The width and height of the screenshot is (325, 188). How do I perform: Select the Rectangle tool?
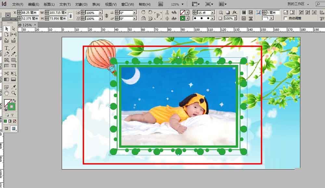click(13, 60)
